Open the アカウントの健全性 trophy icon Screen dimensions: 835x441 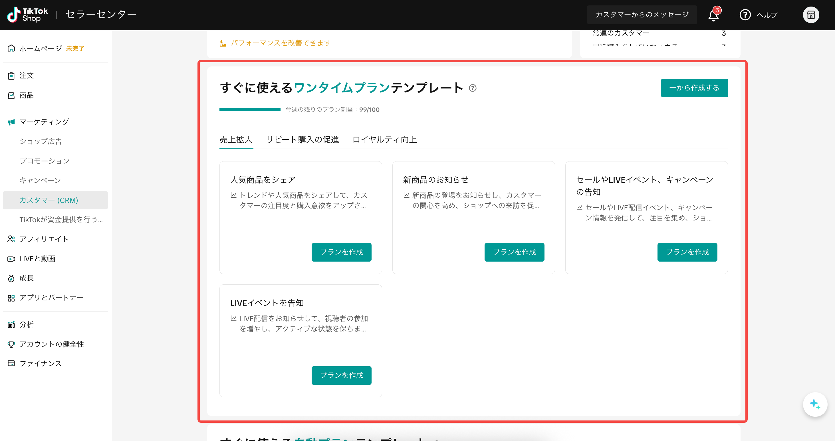pos(11,344)
